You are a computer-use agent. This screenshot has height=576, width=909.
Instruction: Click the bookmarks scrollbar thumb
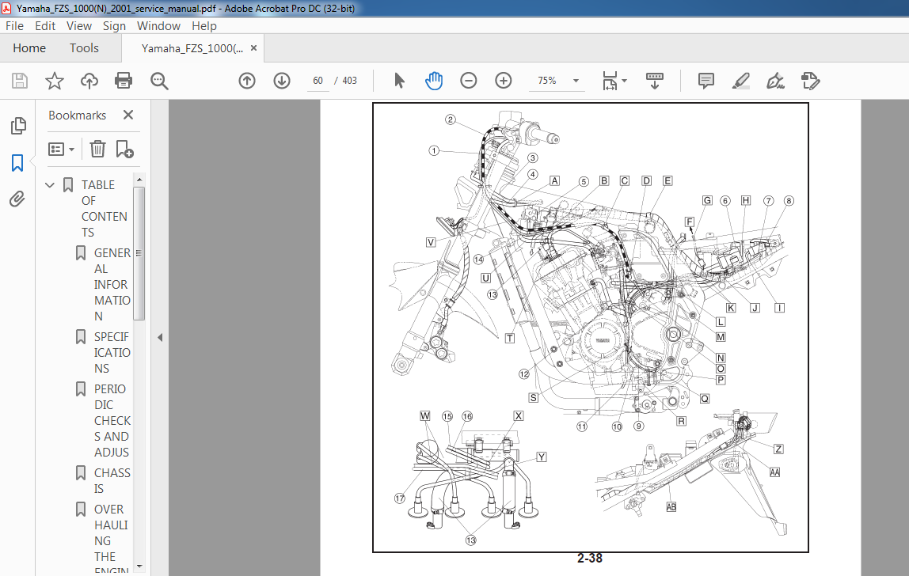click(139, 252)
